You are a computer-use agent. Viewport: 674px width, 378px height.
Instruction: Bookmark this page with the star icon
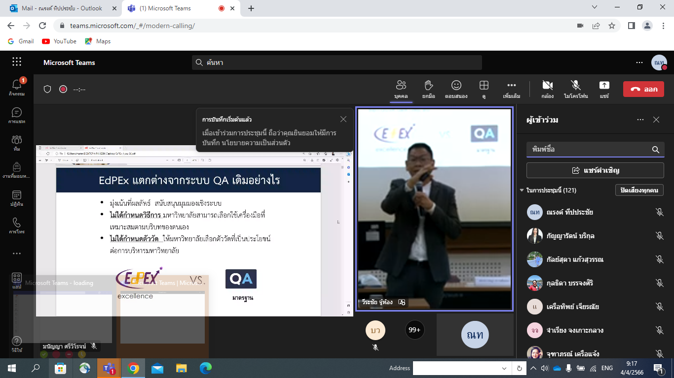click(x=612, y=26)
